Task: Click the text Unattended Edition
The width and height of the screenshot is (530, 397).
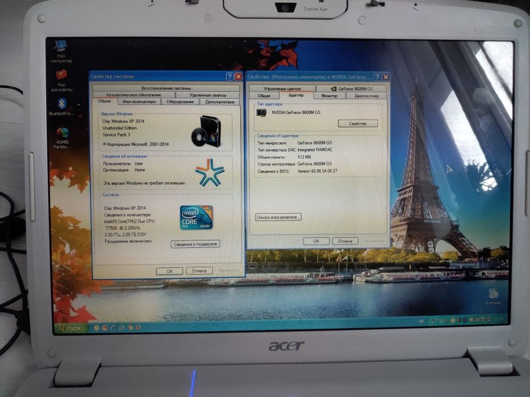Action: click(119, 128)
